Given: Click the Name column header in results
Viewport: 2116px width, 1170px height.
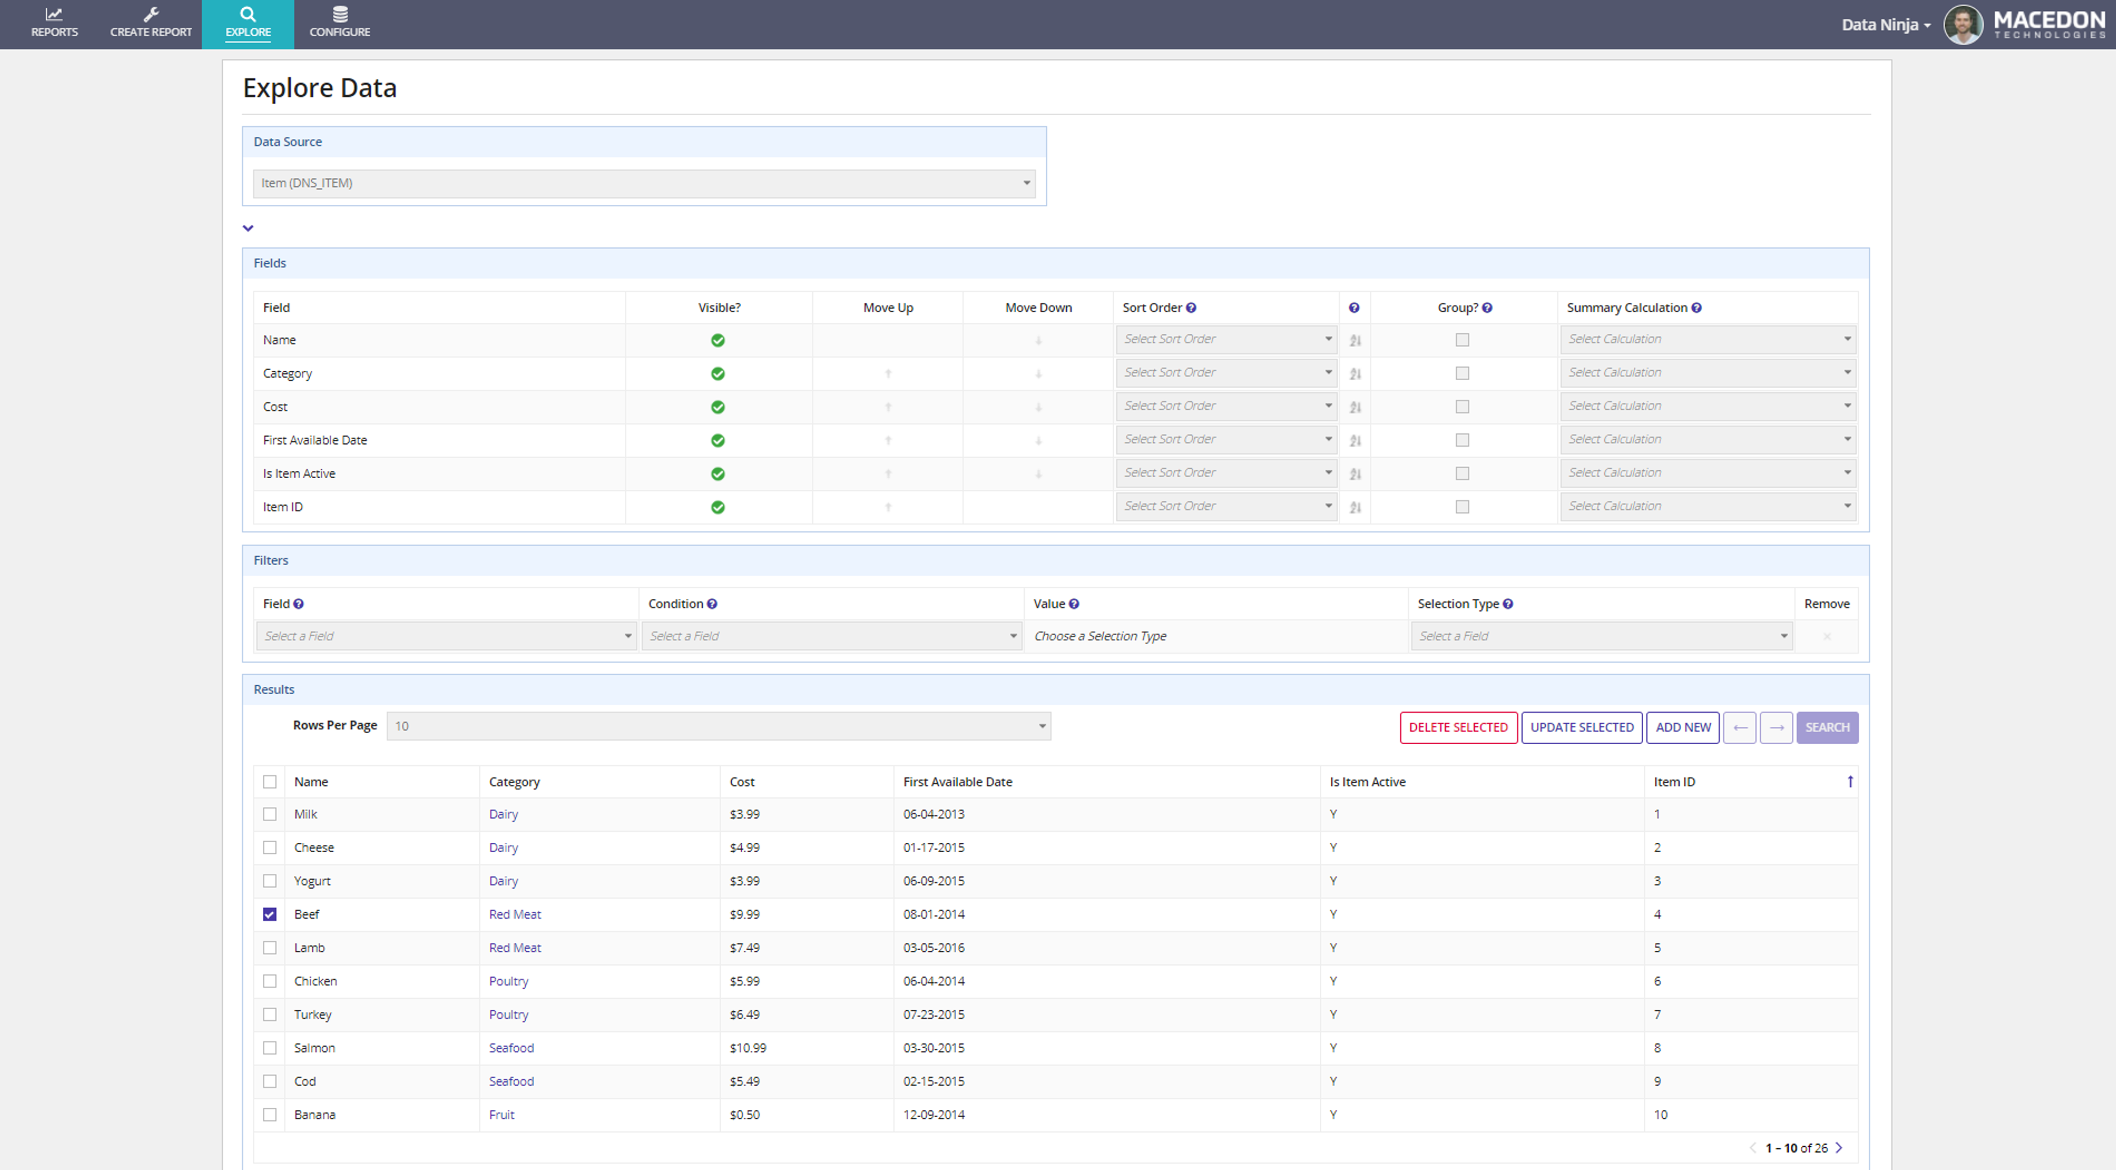Looking at the screenshot, I should [x=310, y=782].
